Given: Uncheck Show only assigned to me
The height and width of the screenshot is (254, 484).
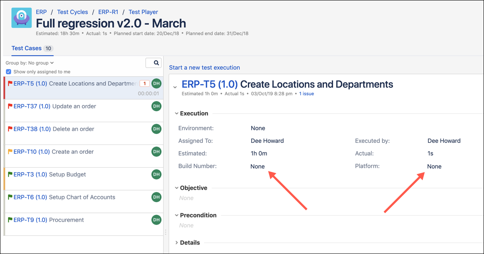Looking at the screenshot, I should [x=8, y=72].
